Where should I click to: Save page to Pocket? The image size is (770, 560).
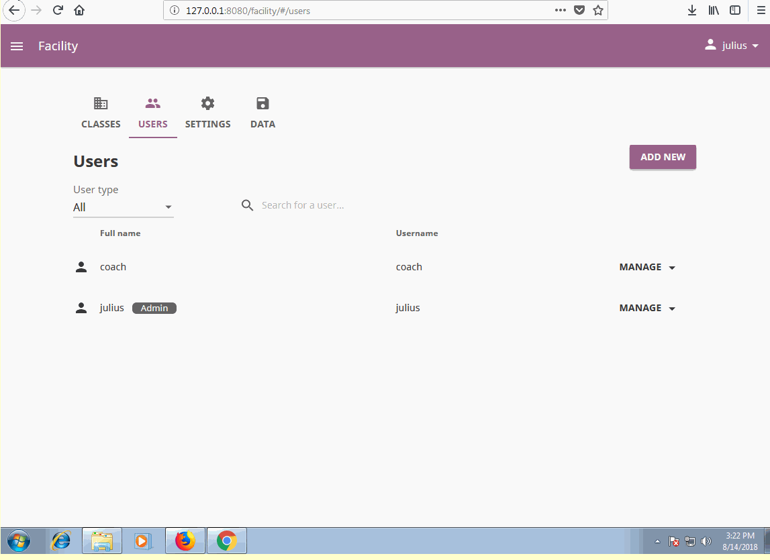tap(579, 10)
